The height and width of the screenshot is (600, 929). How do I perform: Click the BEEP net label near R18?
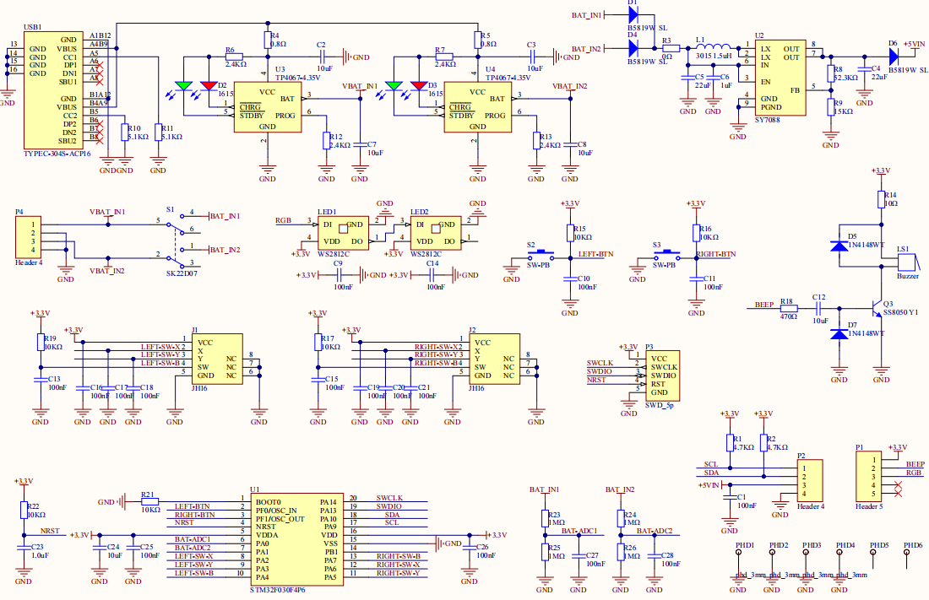764,305
